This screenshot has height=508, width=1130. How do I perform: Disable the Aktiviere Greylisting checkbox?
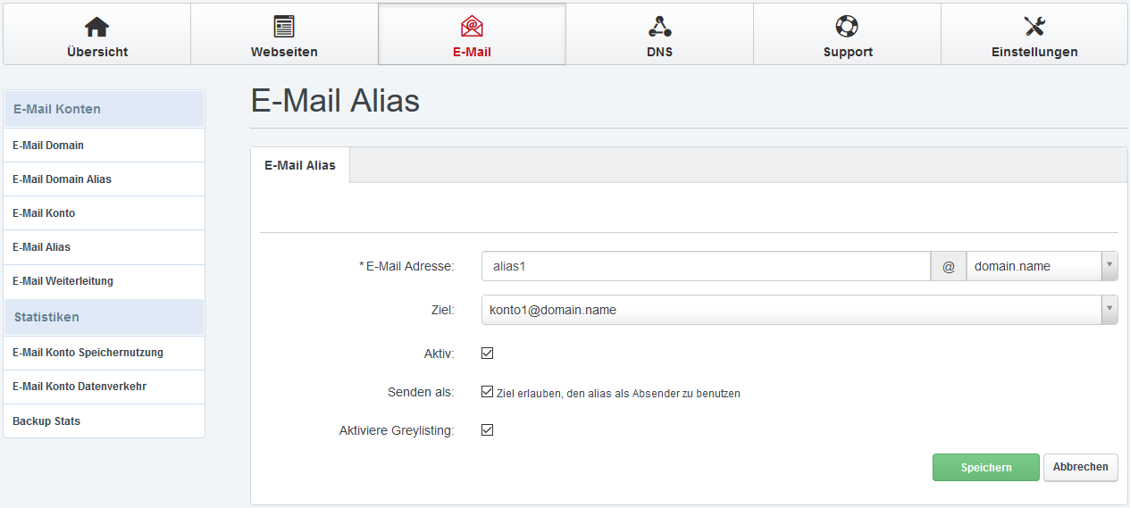487,430
